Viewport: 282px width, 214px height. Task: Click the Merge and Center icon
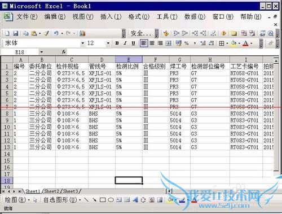point(168,43)
